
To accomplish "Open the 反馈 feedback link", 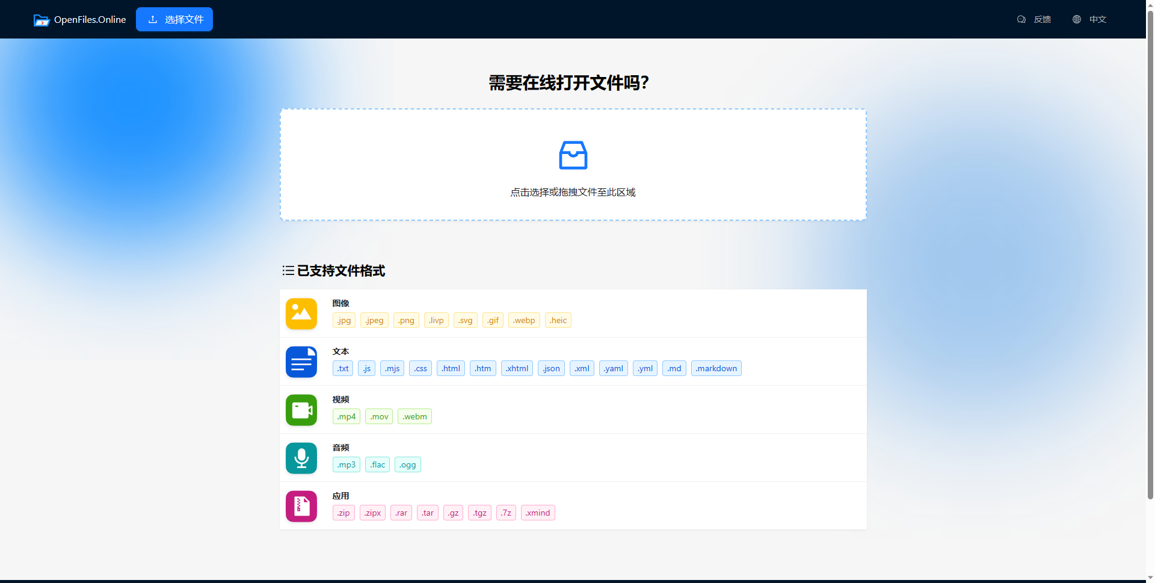I will (1034, 19).
